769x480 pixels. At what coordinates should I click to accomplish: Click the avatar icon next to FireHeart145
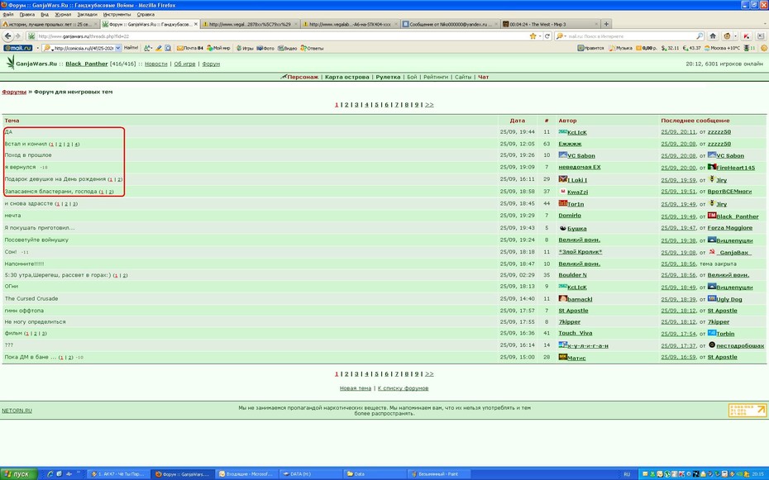coord(712,167)
